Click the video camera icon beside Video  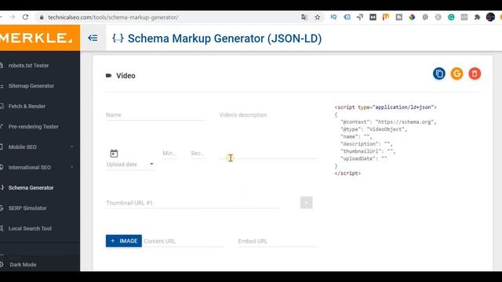pos(109,75)
